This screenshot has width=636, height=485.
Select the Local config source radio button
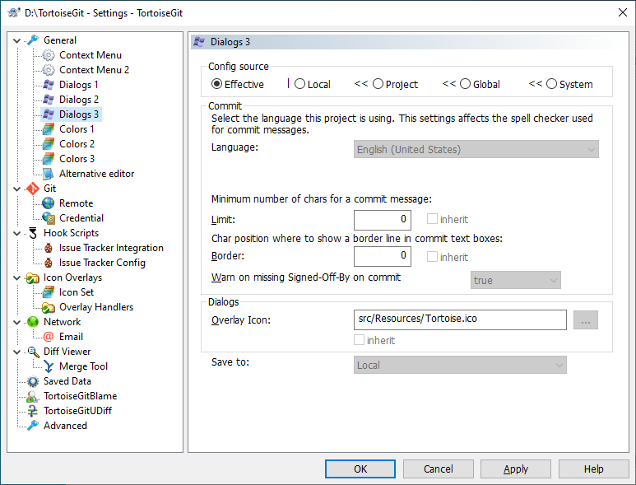tap(300, 84)
